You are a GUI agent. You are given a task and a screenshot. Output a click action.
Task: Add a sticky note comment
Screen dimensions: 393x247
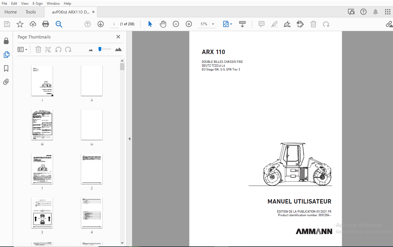(x=262, y=24)
